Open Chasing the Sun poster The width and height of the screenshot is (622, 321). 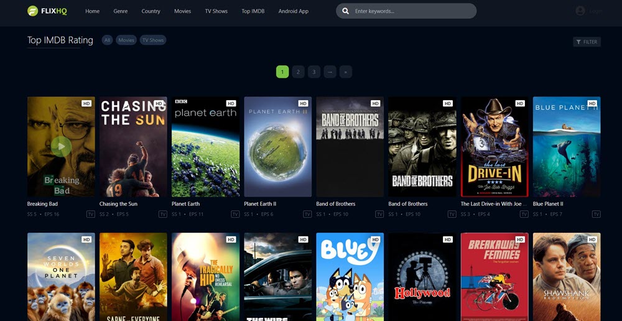pyautogui.click(x=133, y=147)
